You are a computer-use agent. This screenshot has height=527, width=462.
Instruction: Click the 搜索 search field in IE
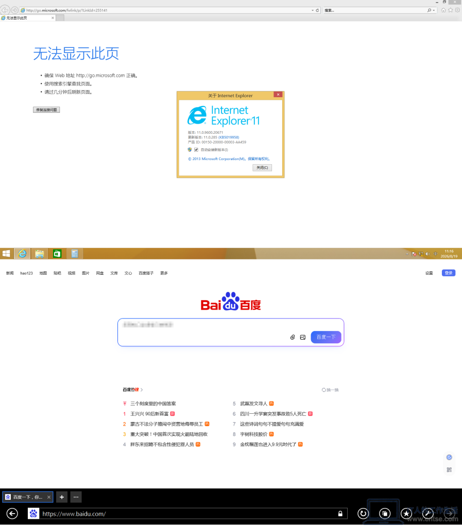pos(374,10)
